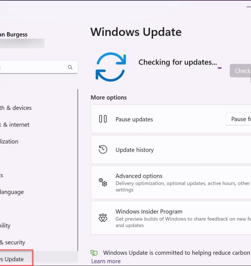
Task: Follow the Learn more link
Action: (x=106, y=261)
